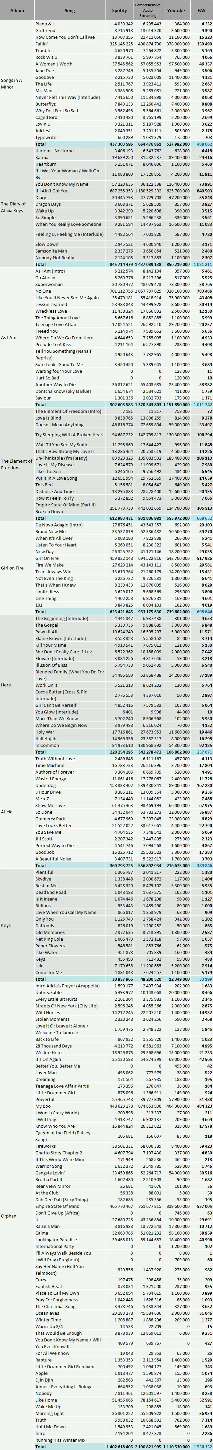Click EAS total value 488 062
Screen dimensions: 213x1450
(203, 144)
